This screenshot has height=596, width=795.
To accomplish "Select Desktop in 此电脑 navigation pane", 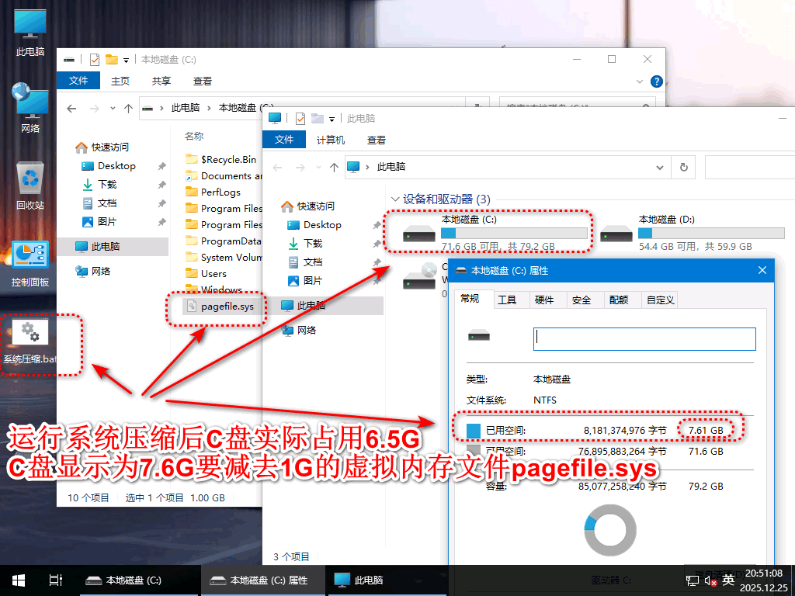I will click(314, 224).
